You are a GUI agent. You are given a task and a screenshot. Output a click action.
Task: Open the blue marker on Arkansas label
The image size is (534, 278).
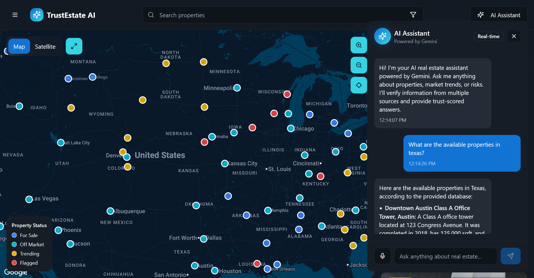(x=246, y=215)
